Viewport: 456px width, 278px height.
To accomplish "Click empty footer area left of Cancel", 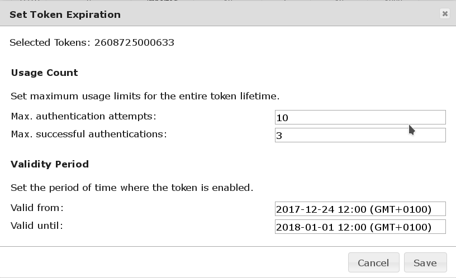I will click(x=168, y=262).
